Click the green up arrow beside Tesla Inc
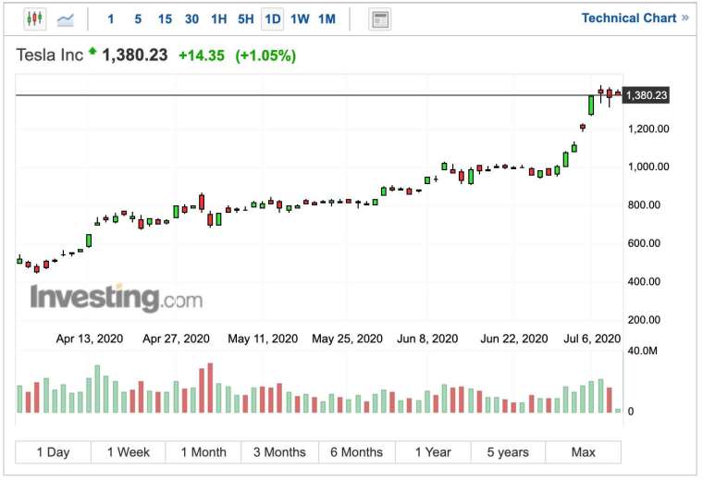703x481 pixels. point(92,51)
